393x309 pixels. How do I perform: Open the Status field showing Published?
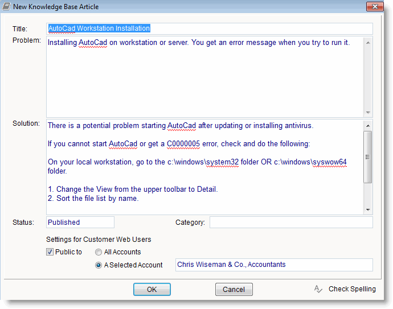pos(80,223)
